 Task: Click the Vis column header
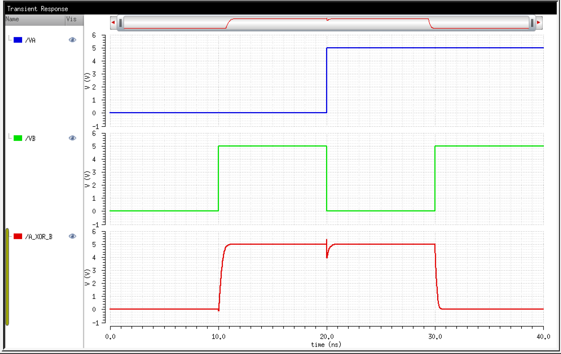coord(74,20)
